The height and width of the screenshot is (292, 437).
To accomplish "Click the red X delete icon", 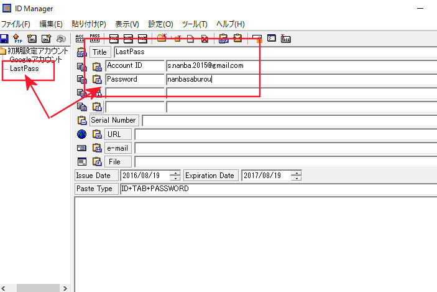I will point(205,39).
